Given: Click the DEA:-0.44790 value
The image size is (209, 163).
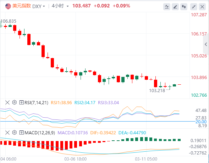Looking at the screenshot, I should click(x=132, y=133).
